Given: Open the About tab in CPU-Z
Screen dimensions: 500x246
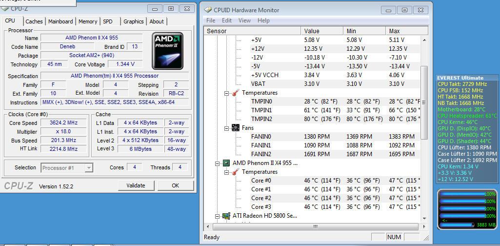Looking at the screenshot, I should (157, 21).
